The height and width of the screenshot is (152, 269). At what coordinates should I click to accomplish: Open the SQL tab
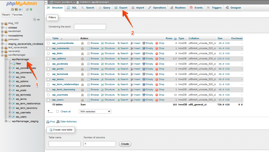pyautogui.click(x=72, y=8)
